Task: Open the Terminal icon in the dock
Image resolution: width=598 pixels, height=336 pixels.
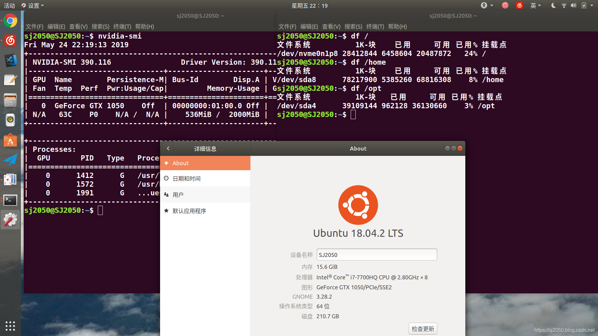Action: tap(10, 200)
